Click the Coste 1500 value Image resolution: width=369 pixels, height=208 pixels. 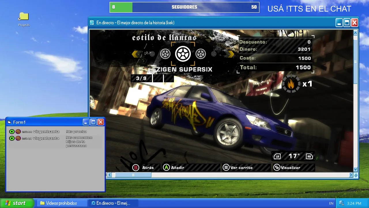click(304, 58)
